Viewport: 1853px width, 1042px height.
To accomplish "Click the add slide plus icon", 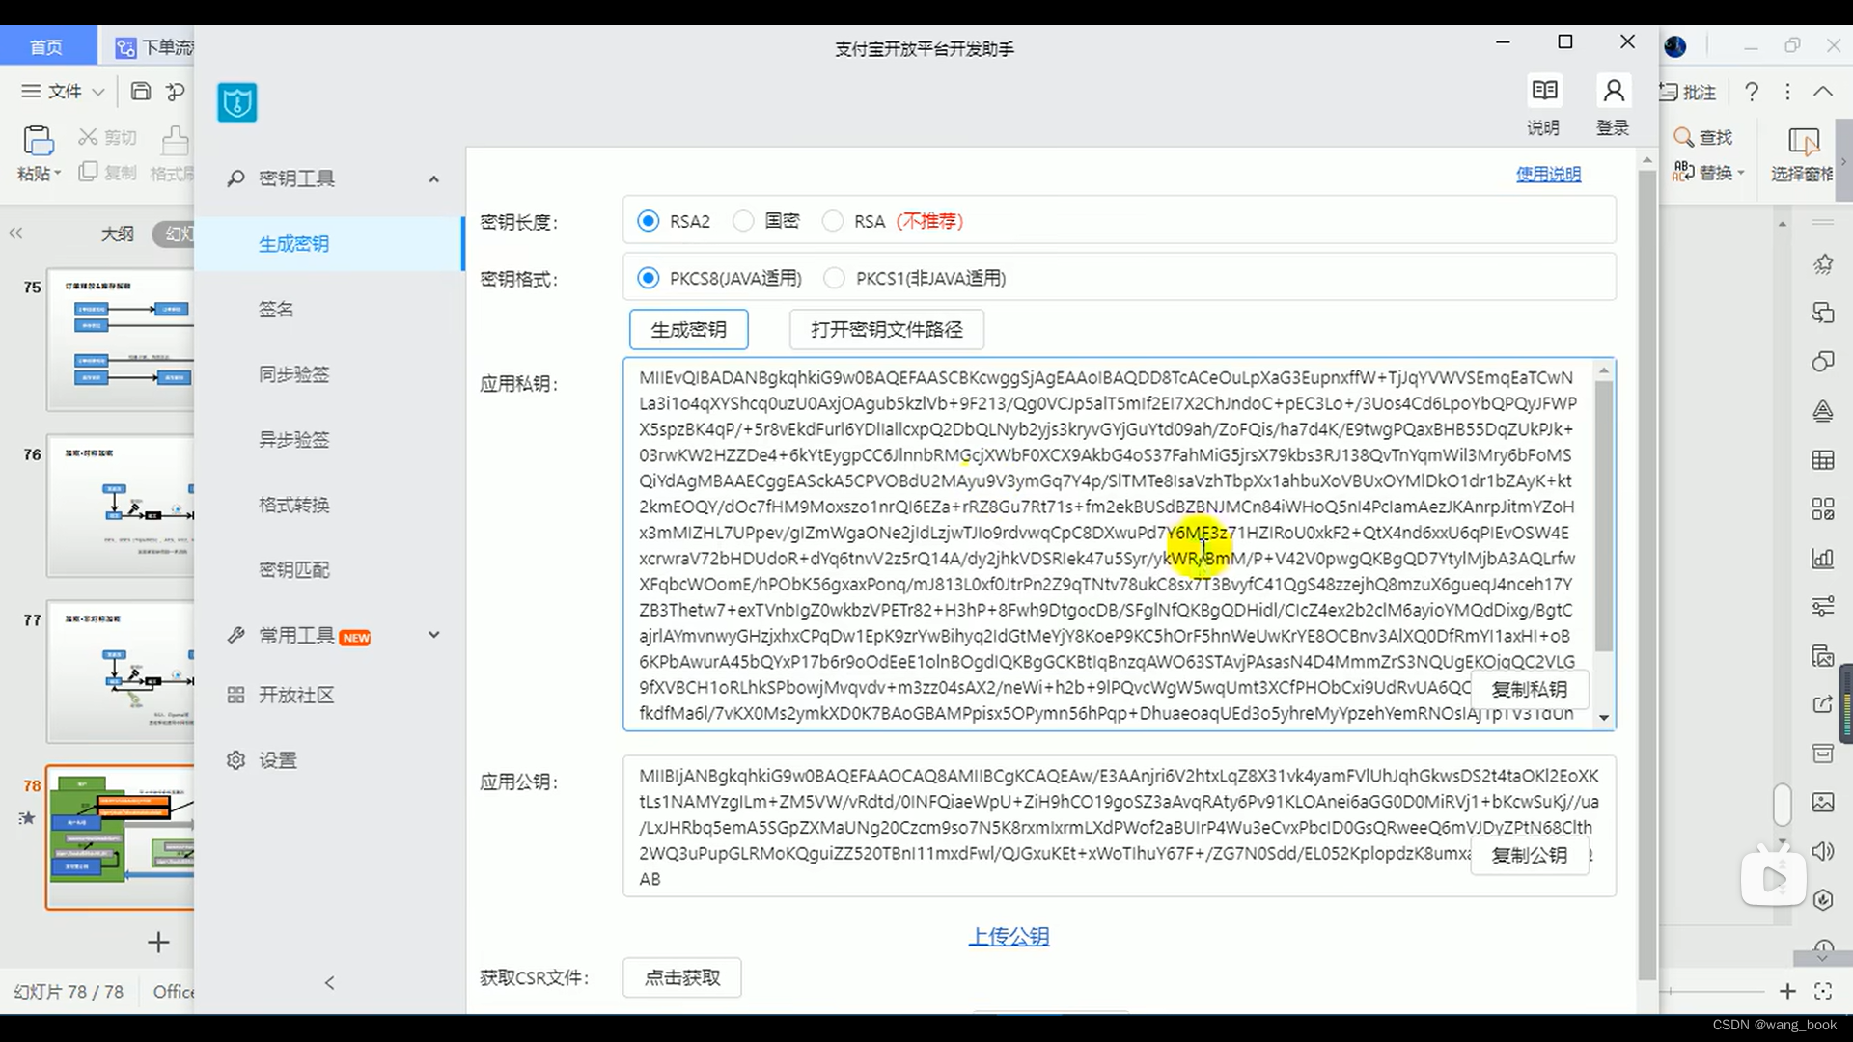I will tap(158, 942).
